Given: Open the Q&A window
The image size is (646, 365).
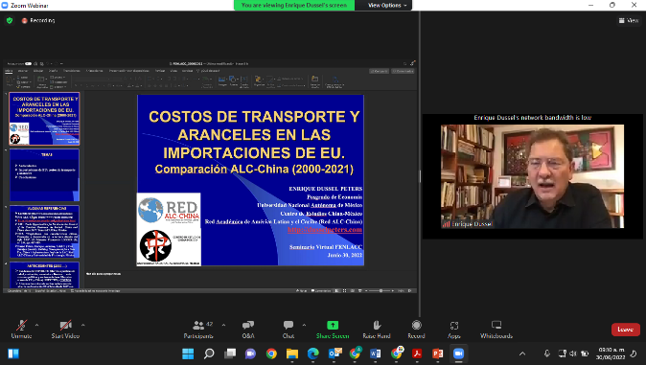Looking at the screenshot, I should click(x=248, y=330).
